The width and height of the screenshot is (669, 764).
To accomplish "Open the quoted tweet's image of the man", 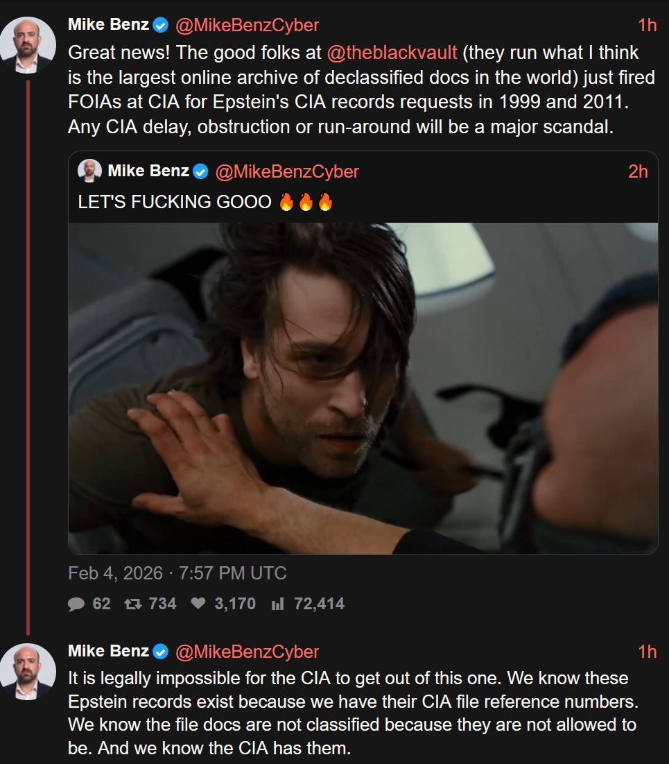I will [363, 387].
